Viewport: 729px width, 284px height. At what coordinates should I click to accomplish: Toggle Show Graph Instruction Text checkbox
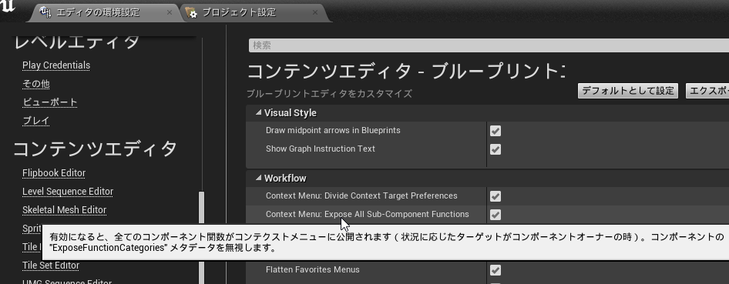click(x=496, y=149)
